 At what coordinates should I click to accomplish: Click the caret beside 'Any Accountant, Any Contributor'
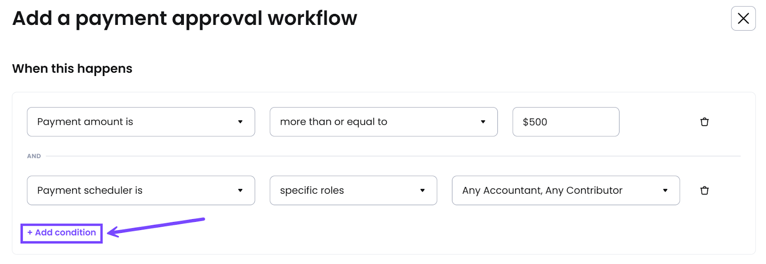tap(665, 190)
